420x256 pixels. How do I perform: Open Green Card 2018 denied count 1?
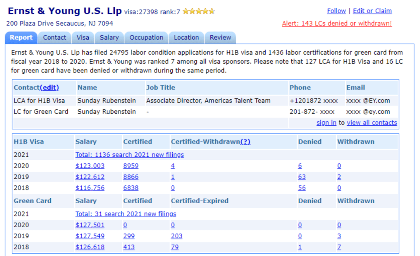tap(300, 247)
